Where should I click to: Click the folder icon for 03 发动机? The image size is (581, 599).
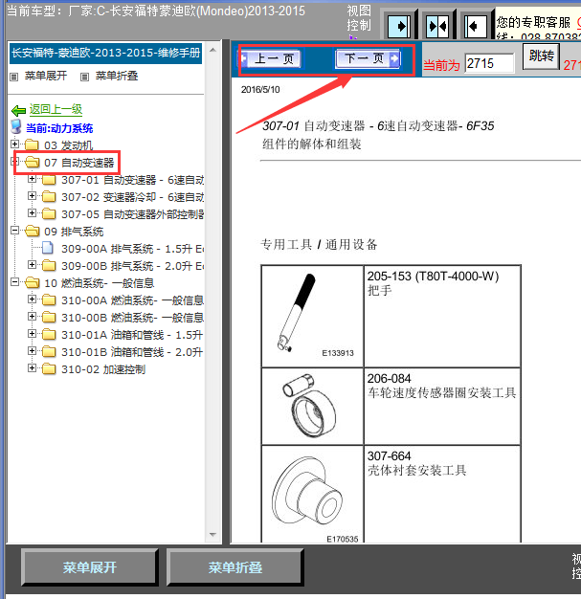pyautogui.click(x=32, y=144)
